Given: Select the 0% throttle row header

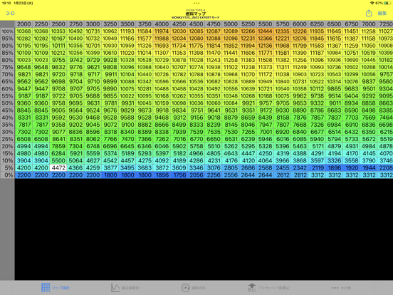Looking at the screenshot, I should [x=8, y=175].
